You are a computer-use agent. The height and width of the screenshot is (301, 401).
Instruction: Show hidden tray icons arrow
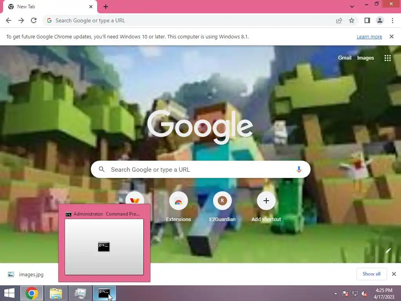click(336, 294)
